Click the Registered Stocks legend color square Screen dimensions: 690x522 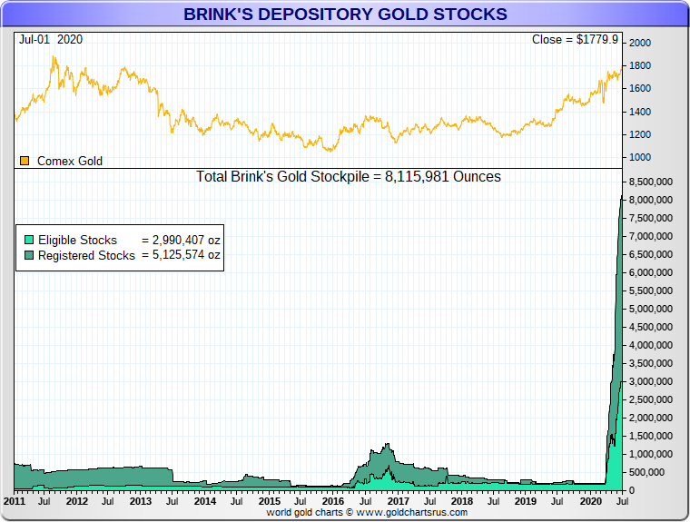pos(29,255)
